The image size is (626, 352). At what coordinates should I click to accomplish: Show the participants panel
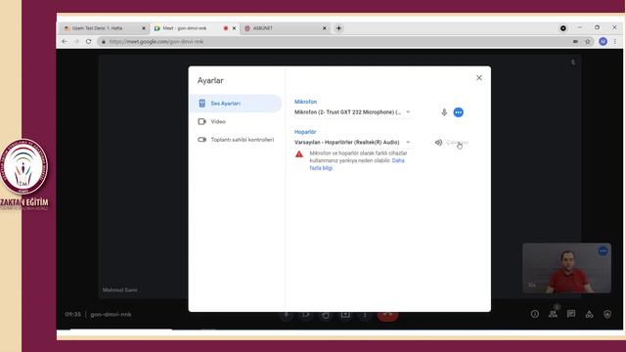[553, 314]
